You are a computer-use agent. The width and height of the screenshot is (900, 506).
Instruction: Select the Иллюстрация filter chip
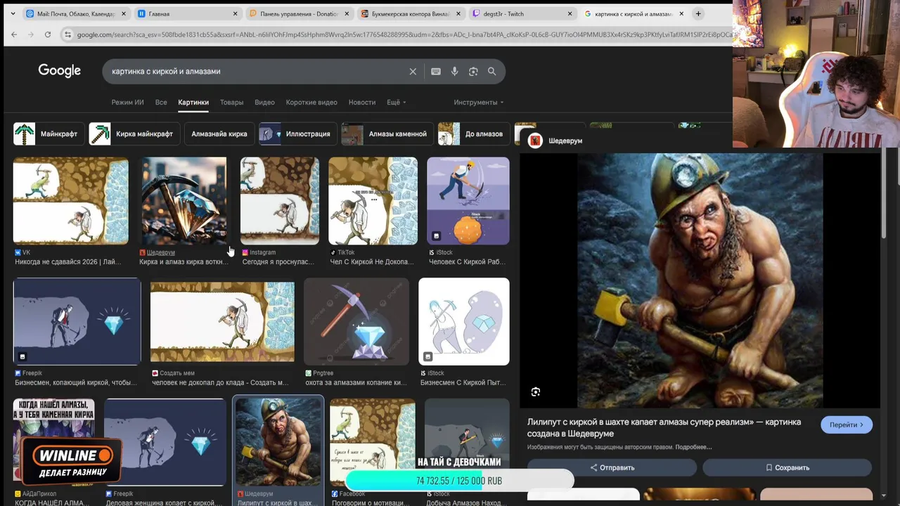click(x=298, y=134)
